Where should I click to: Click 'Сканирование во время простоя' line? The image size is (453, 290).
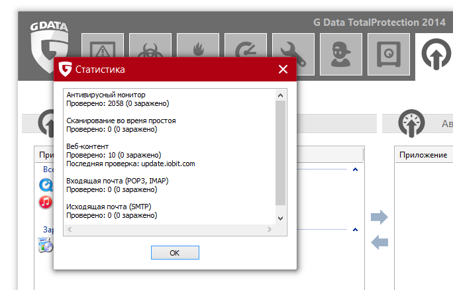121,121
